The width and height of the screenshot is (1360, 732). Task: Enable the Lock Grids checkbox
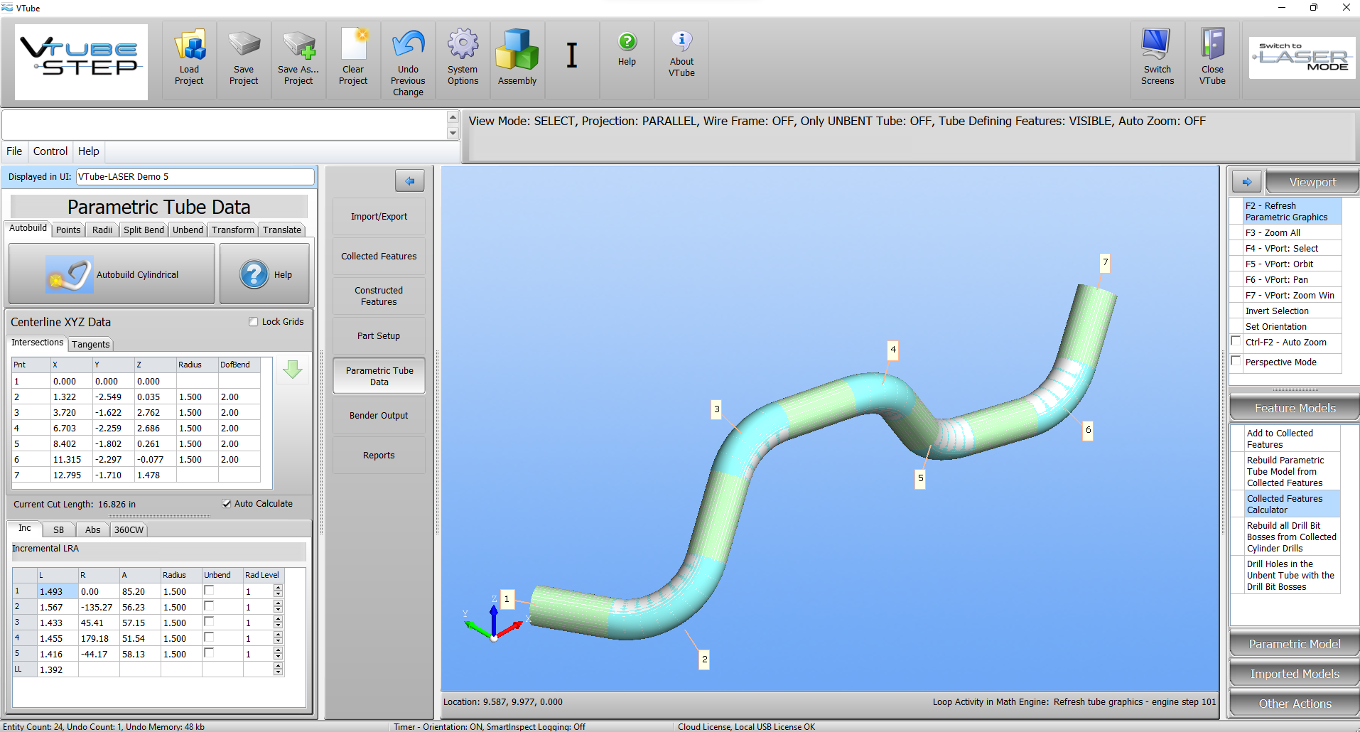[254, 322]
